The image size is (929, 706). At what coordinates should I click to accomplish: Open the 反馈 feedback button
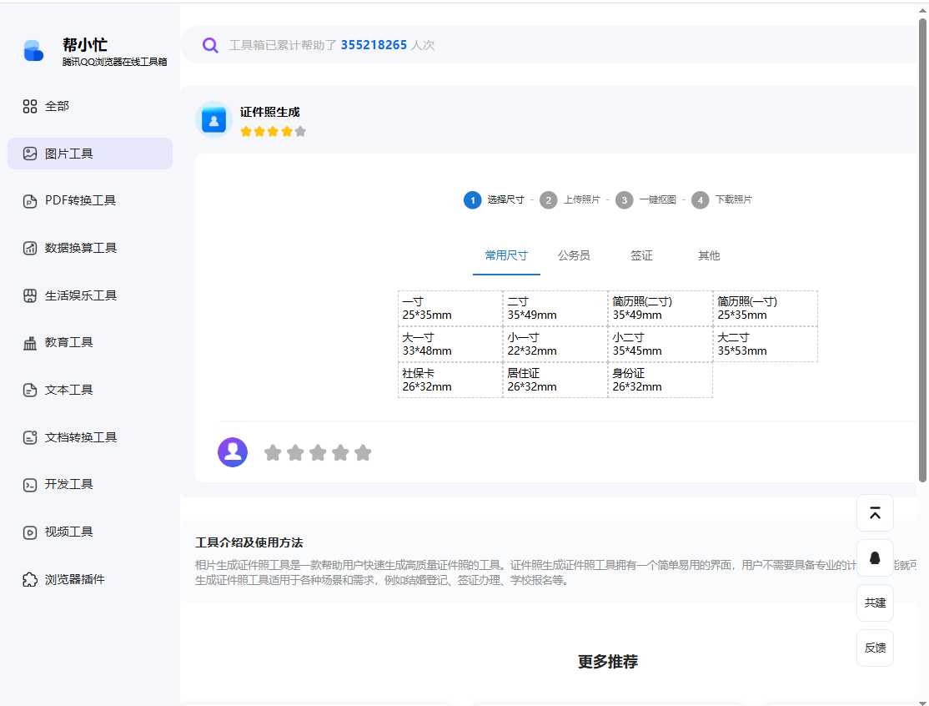click(874, 648)
